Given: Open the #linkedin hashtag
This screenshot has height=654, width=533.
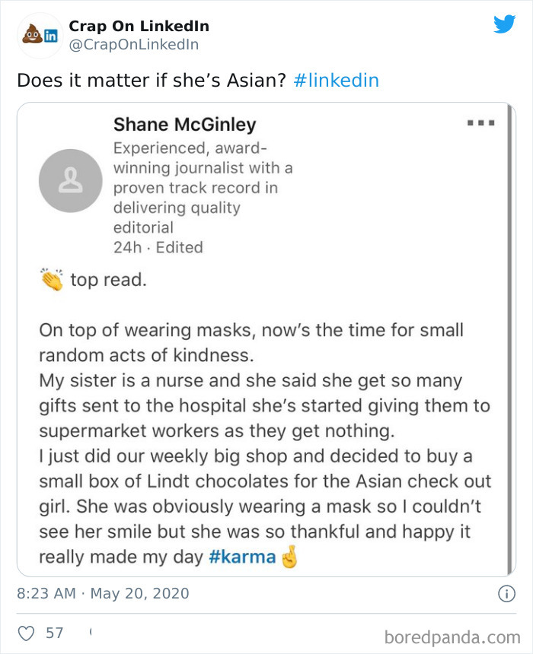Looking at the screenshot, I should click(x=337, y=79).
